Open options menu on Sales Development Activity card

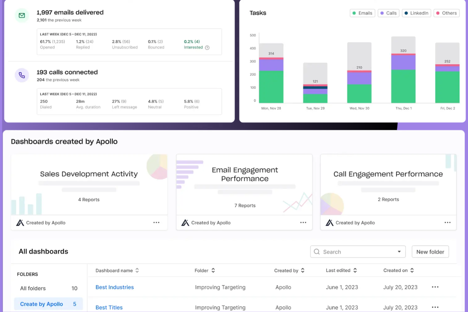[156, 222]
